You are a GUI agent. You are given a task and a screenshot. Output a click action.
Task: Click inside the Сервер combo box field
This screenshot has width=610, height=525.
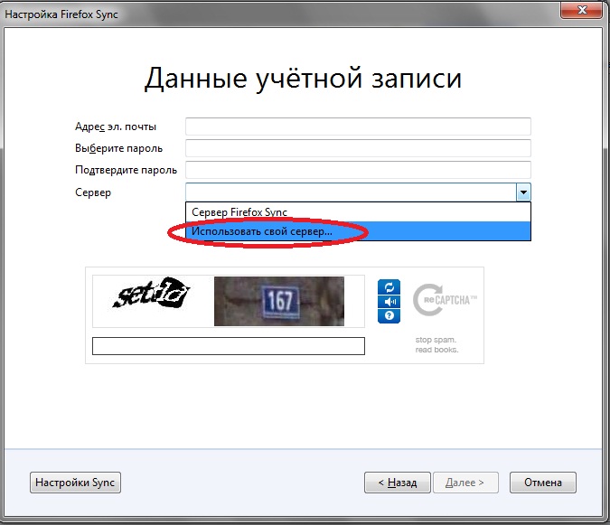tap(351, 192)
